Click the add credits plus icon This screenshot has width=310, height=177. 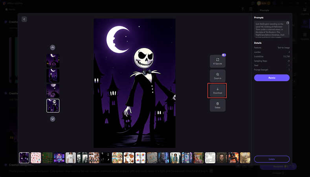point(268,3)
